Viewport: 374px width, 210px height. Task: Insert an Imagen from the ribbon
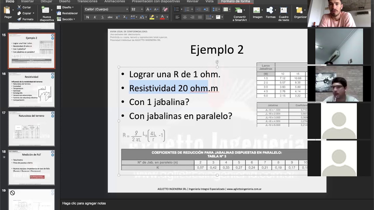pyautogui.click(x=257, y=13)
